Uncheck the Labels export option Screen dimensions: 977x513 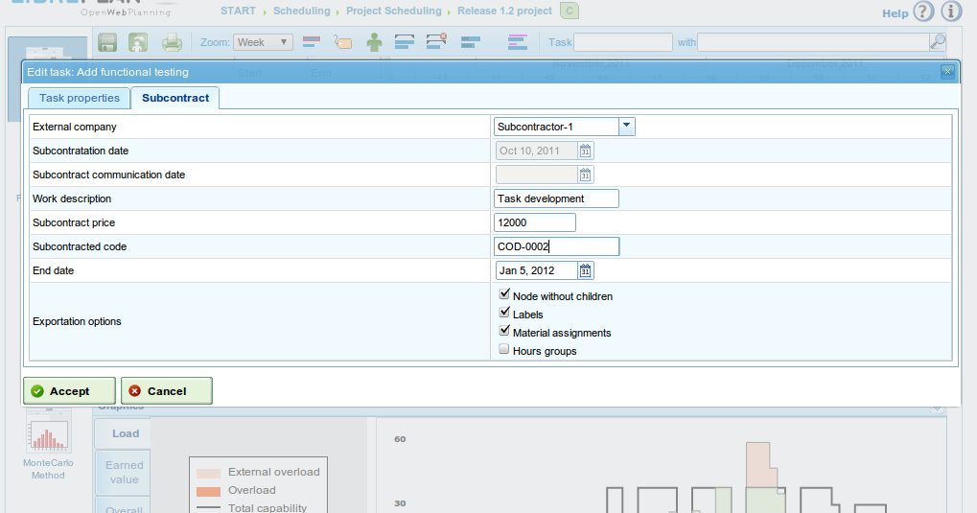(x=504, y=313)
